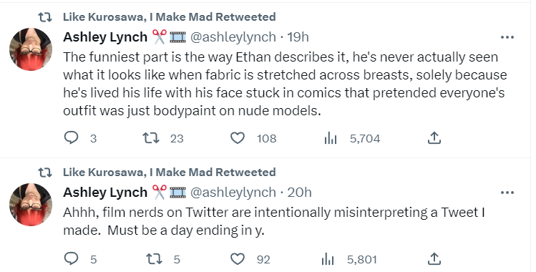Viewport: 536px width, 272px height.
Task: View analytics showing 5,704 views
Action: tap(331, 138)
